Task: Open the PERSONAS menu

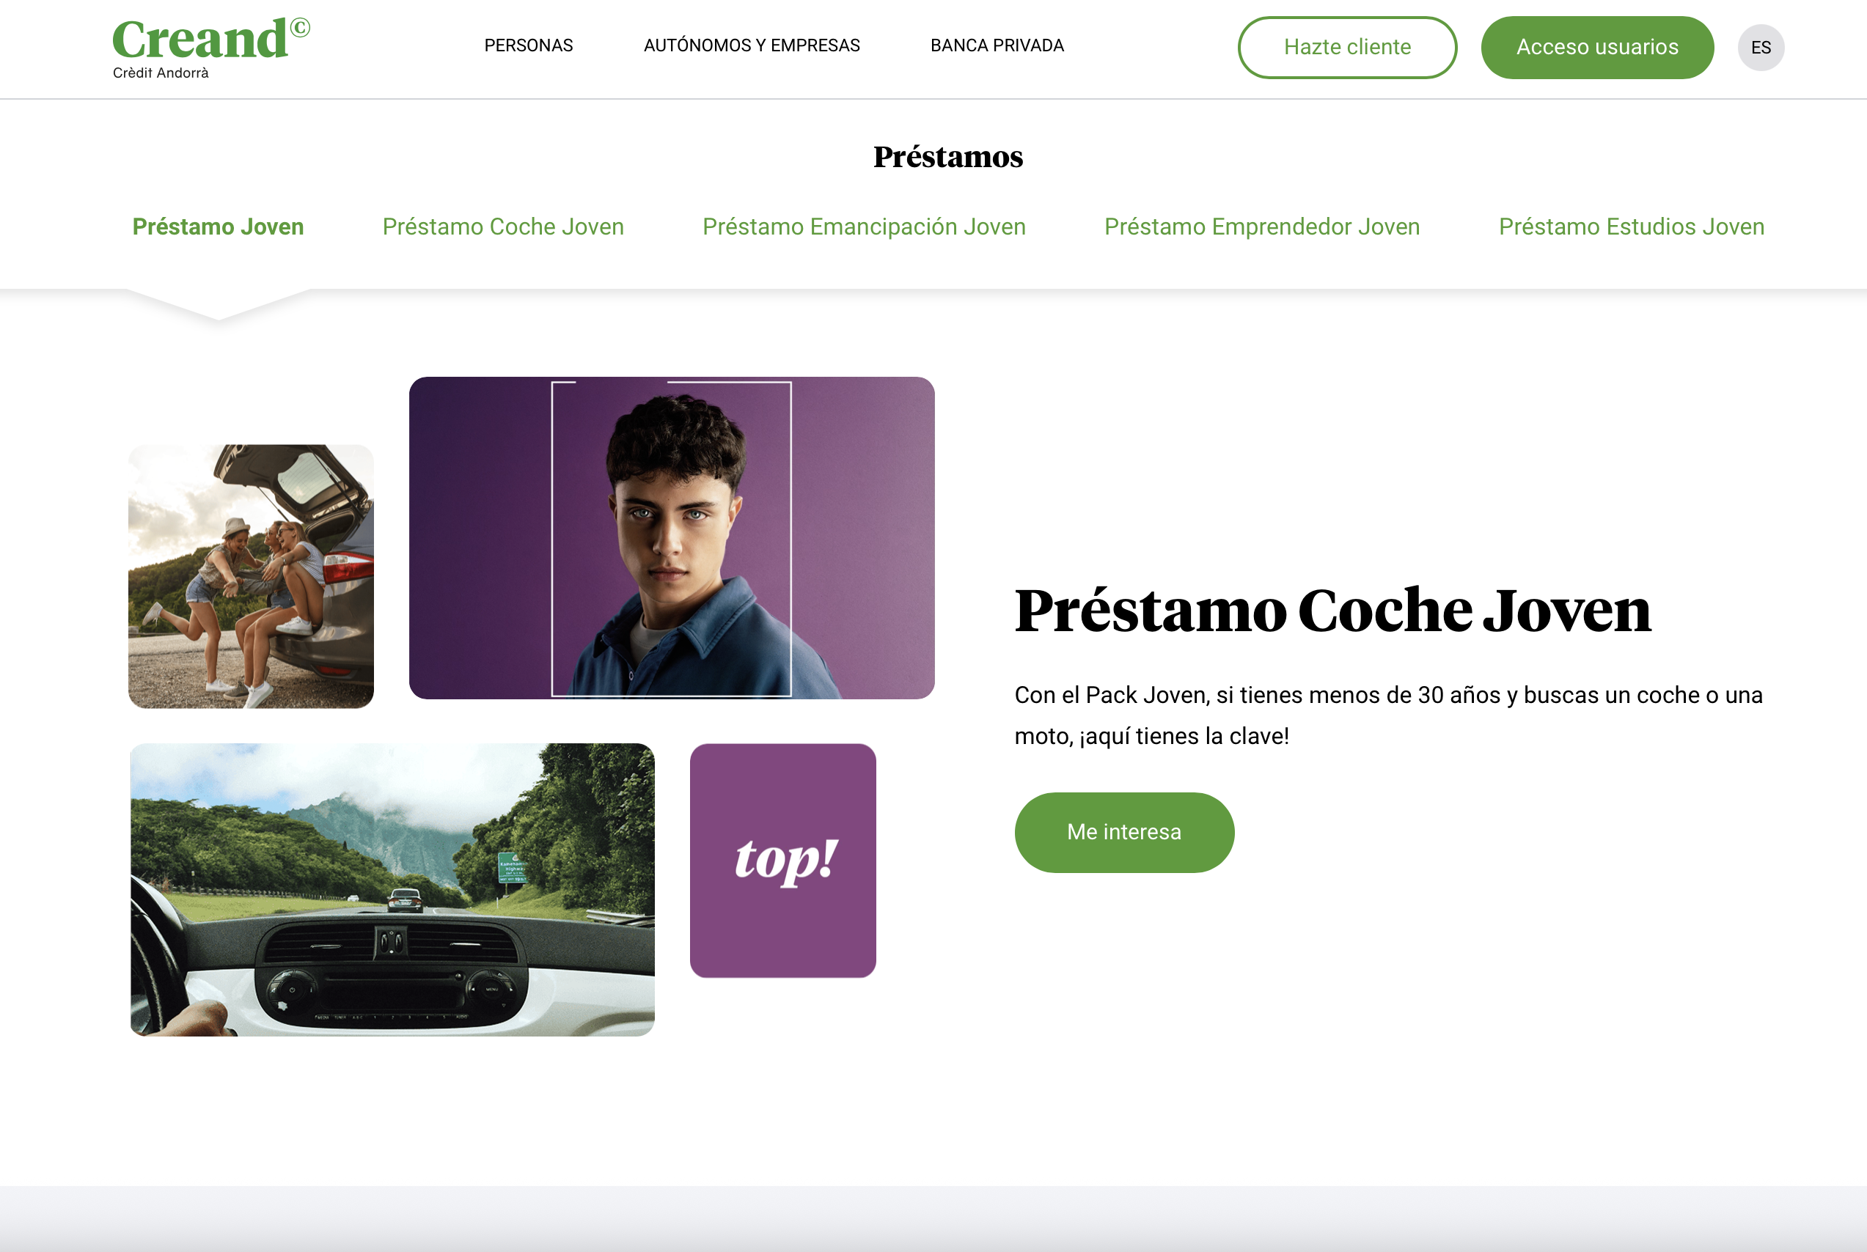Action: click(528, 45)
